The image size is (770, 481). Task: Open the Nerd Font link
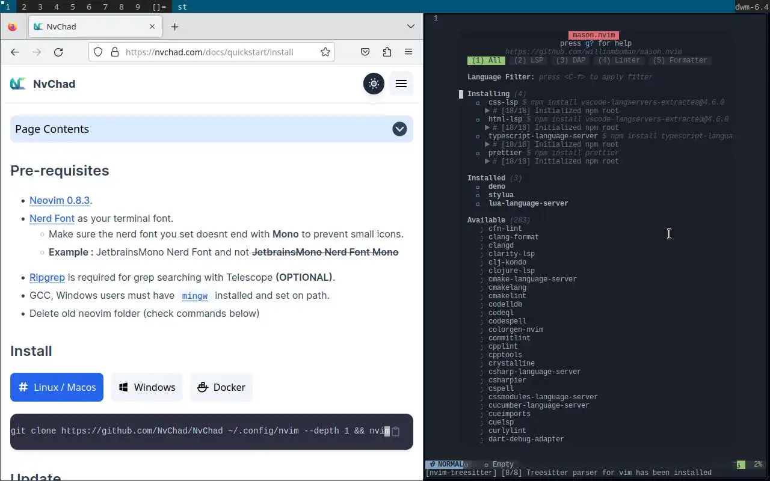pyautogui.click(x=52, y=218)
